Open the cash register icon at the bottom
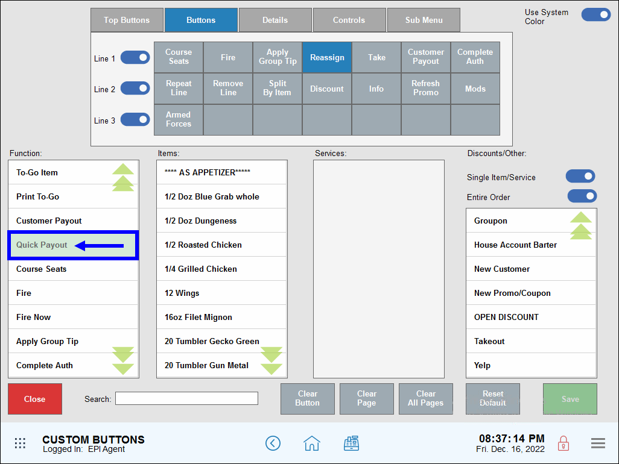The height and width of the screenshot is (464, 619). click(352, 443)
